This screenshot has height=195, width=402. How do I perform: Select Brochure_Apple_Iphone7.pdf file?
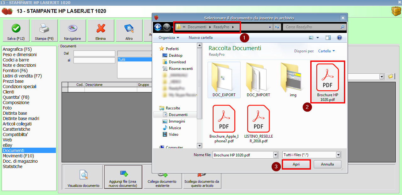point(224,124)
